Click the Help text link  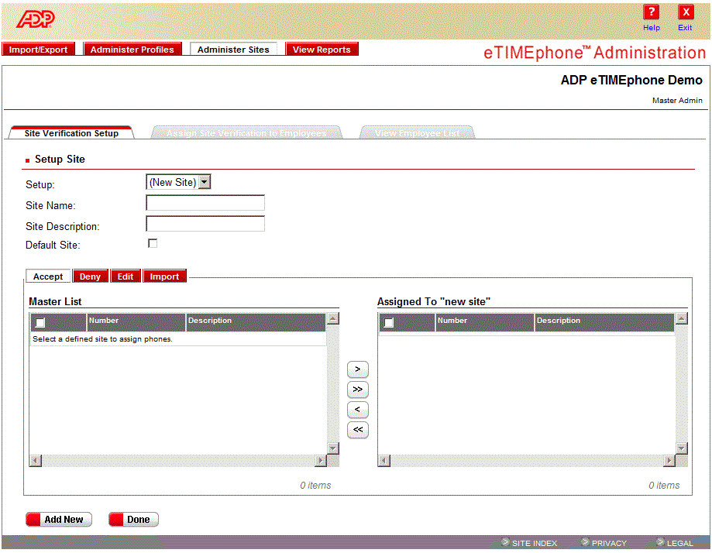pos(651,28)
